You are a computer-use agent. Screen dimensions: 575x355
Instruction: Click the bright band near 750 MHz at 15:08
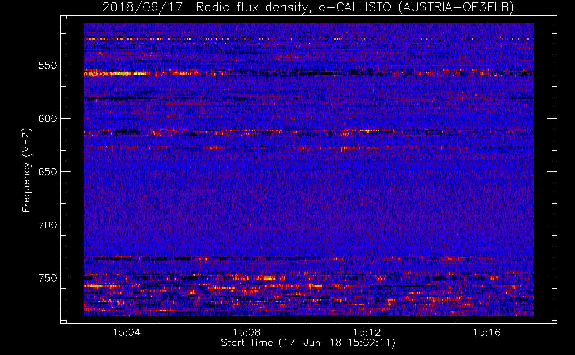263,278
